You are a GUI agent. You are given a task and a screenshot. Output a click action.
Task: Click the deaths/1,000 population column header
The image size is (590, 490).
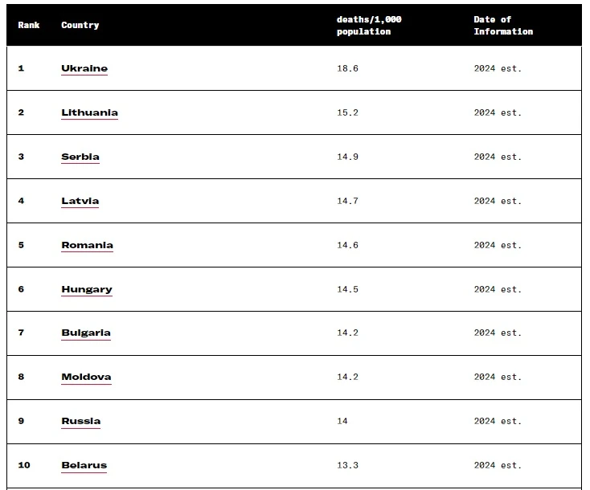pos(368,26)
